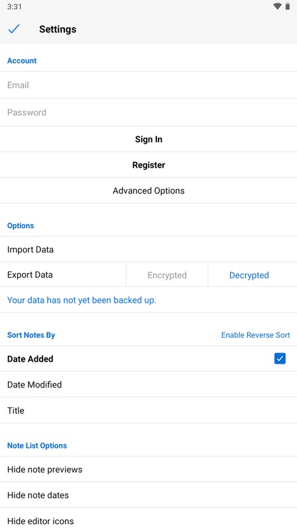Enable Hide note dates option
Image resolution: width=297 pixels, height=530 pixels.
coord(148,495)
